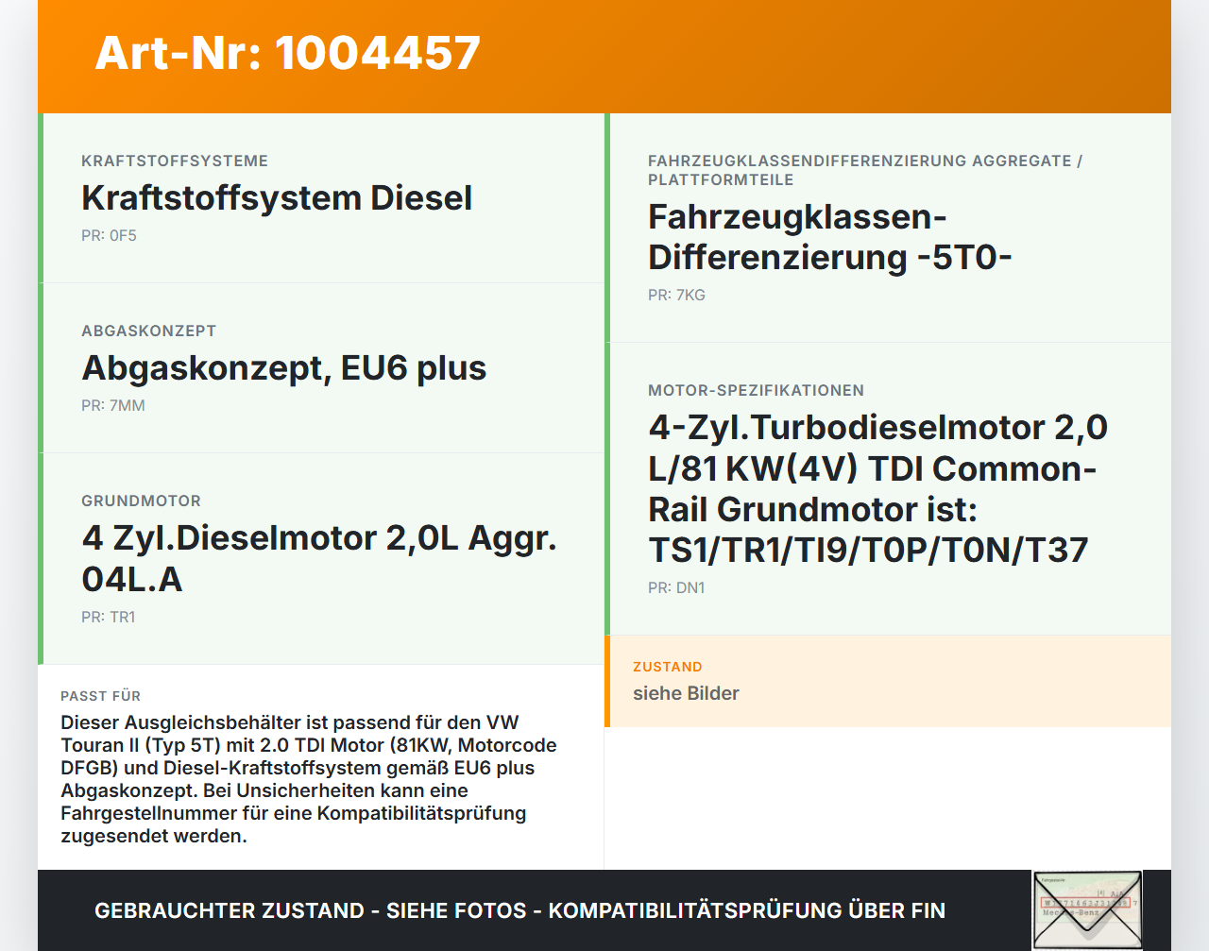Click the Art-Nr: 1004457 heading
Viewport: 1209px width, 951px height.
click(288, 53)
